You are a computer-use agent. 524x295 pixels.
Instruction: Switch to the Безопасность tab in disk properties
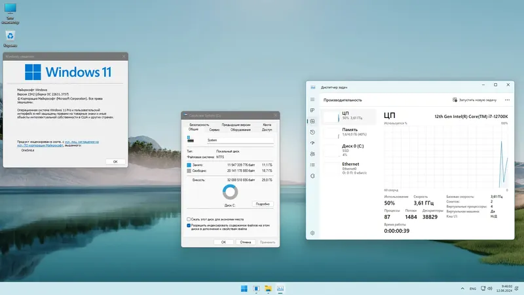[x=199, y=125]
